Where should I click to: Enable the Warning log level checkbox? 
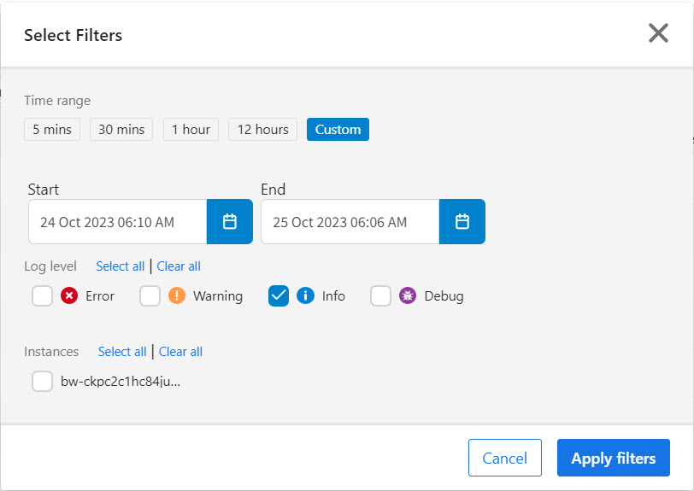[150, 296]
